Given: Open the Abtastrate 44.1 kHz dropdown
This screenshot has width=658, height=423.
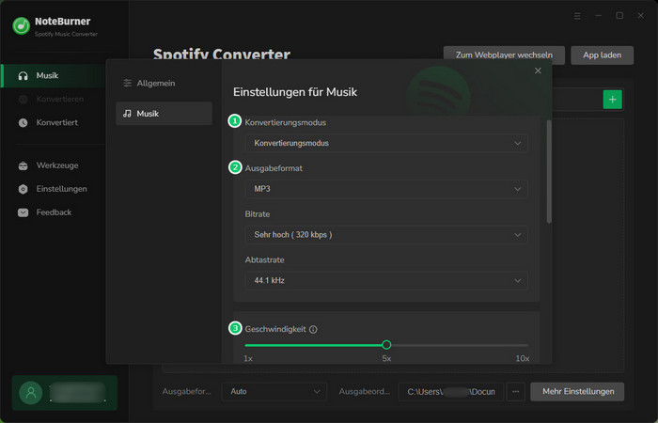Looking at the screenshot, I should click(x=386, y=280).
